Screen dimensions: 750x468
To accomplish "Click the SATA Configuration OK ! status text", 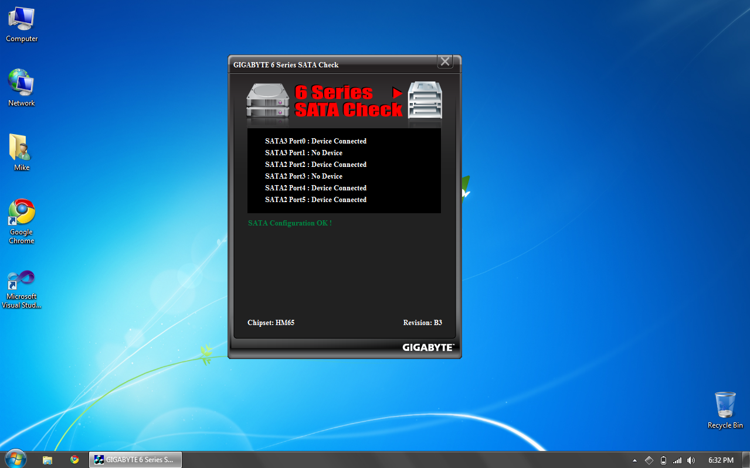I will 290,223.
